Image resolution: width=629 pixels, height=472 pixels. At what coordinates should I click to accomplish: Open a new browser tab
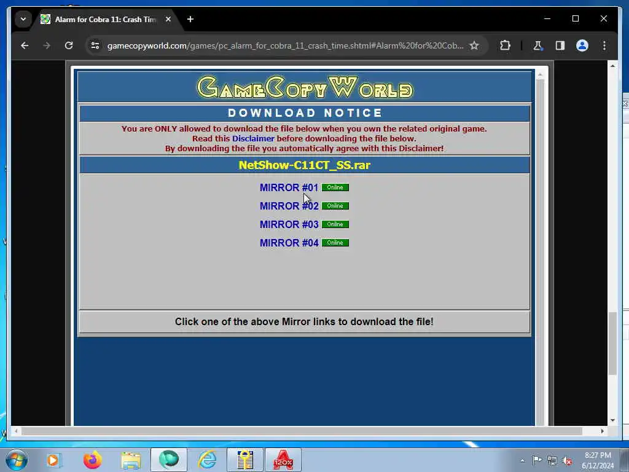[x=190, y=19]
